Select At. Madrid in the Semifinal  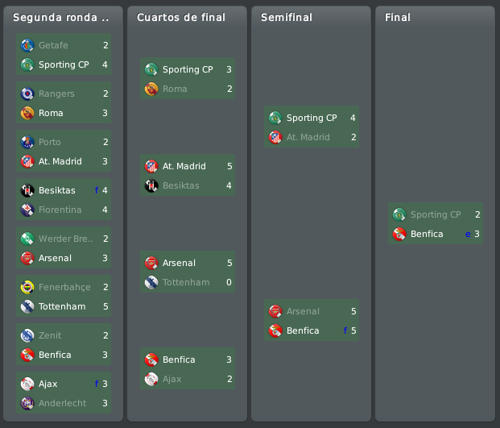click(308, 137)
